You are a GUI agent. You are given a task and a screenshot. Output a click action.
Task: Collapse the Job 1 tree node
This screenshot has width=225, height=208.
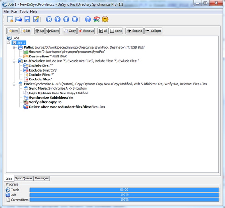click(9, 43)
